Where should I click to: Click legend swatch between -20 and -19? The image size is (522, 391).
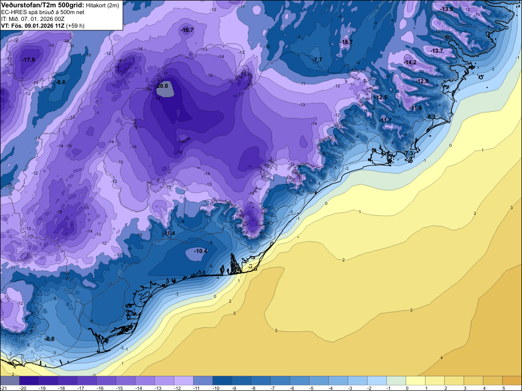point(29,381)
